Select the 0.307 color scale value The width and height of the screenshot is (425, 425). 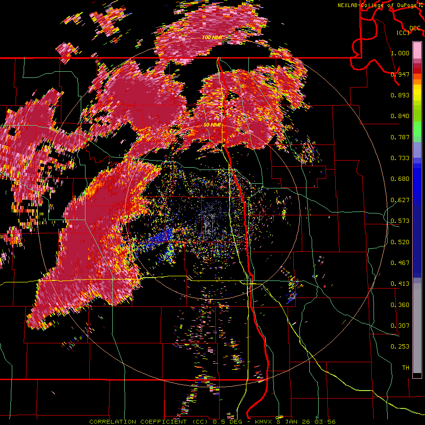point(400,325)
